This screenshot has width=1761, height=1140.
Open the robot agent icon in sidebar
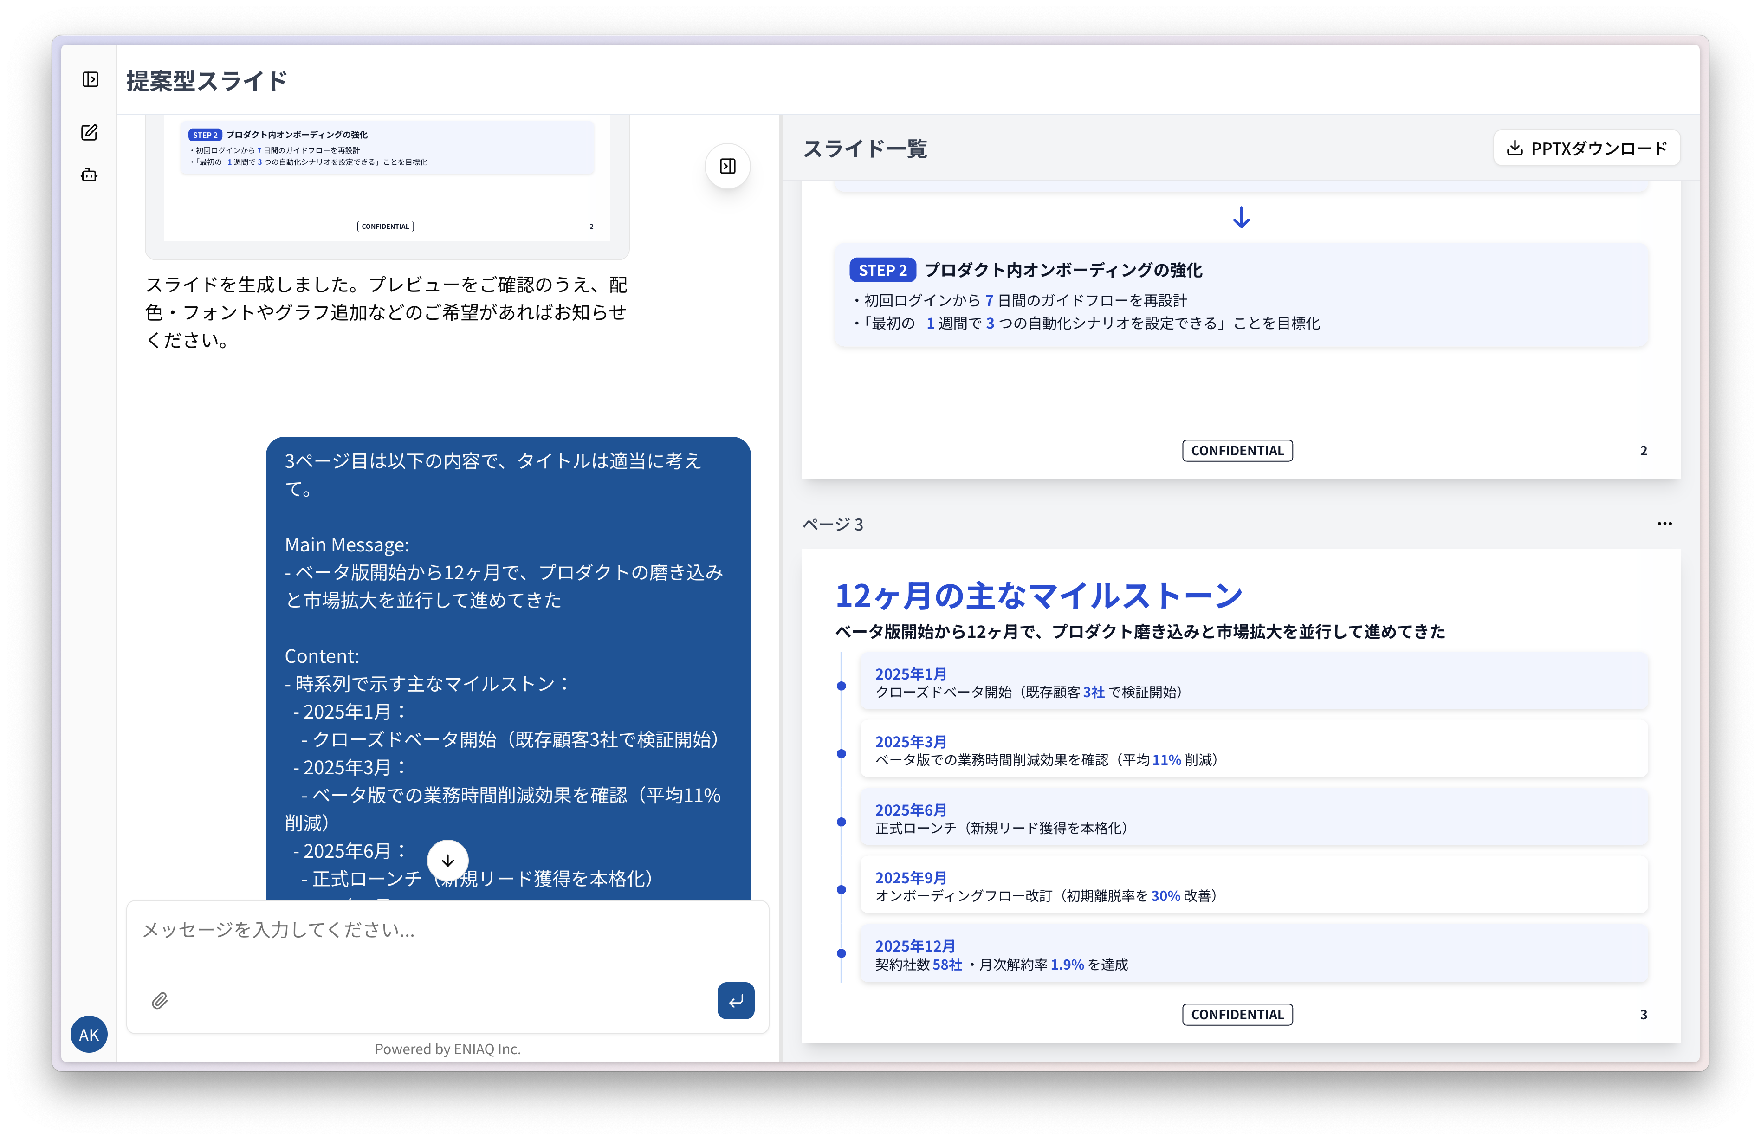[x=90, y=175]
